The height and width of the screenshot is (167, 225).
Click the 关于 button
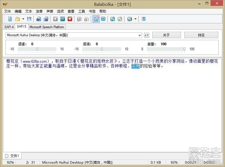coord(167,35)
